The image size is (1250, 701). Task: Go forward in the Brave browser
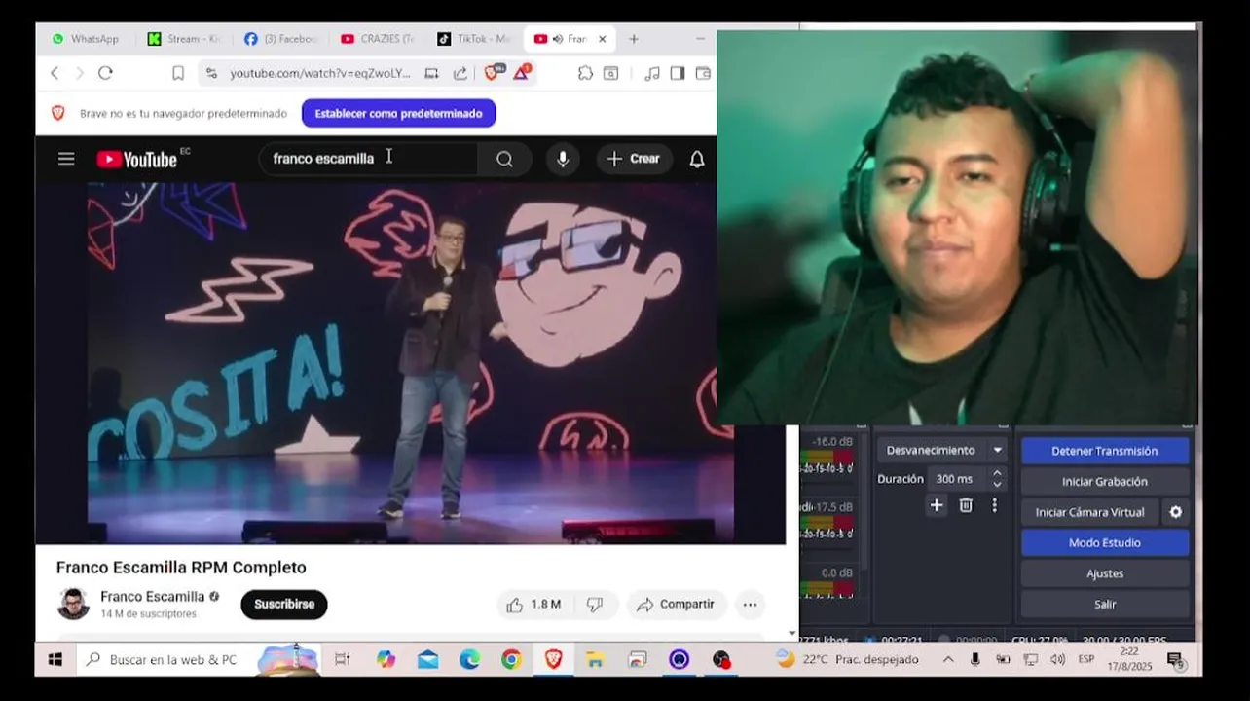(x=80, y=73)
